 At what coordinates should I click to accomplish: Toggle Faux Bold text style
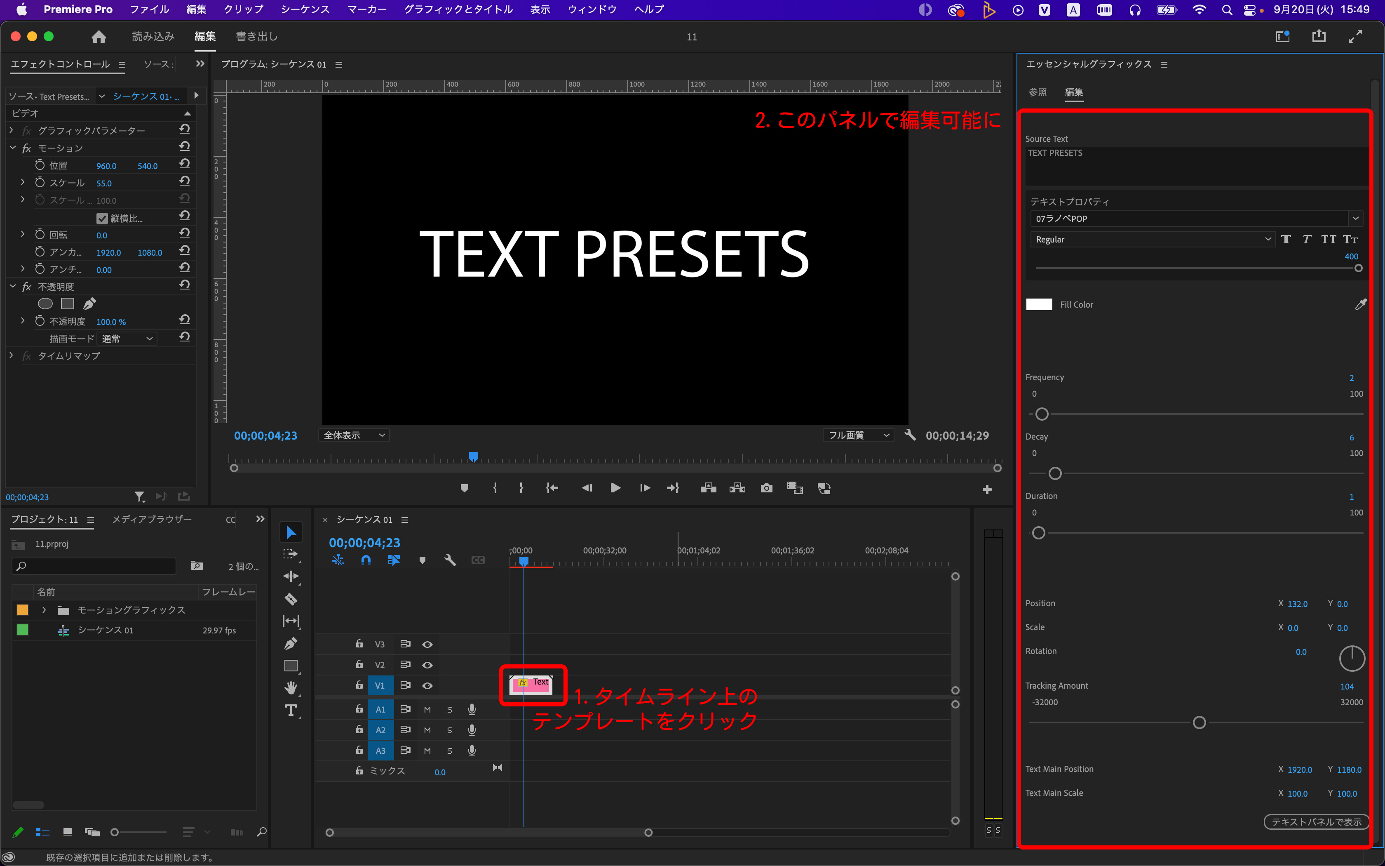[1286, 240]
